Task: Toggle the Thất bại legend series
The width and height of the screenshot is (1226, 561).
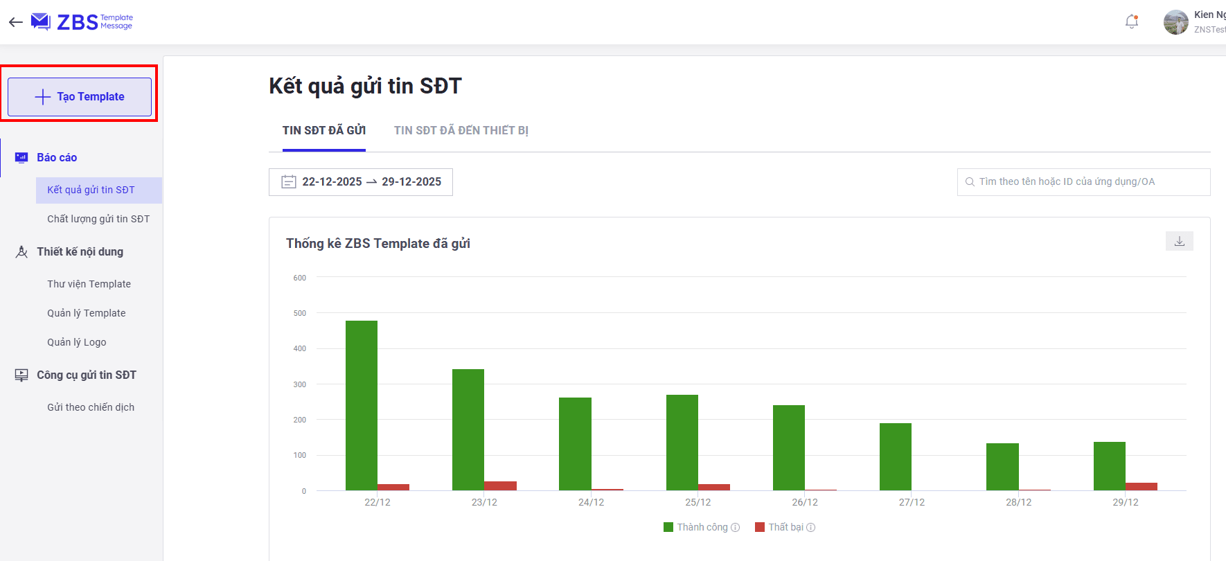Action: pyautogui.click(x=779, y=528)
